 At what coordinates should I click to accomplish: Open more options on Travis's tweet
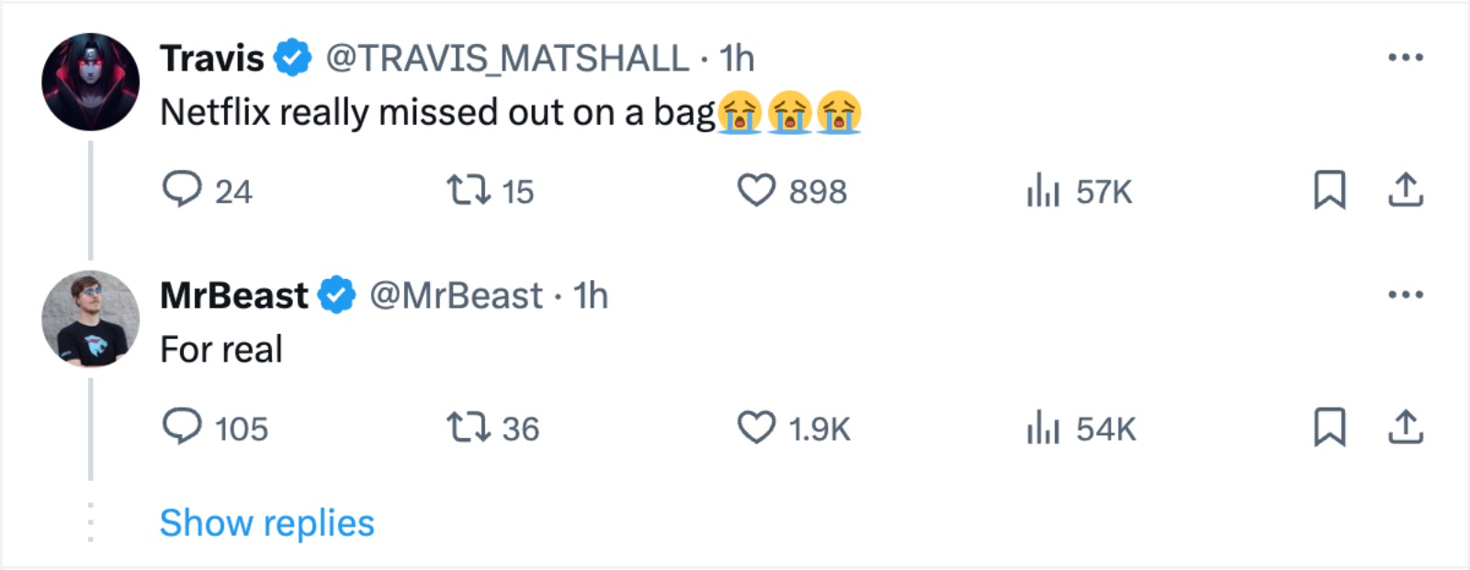(x=1405, y=58)
